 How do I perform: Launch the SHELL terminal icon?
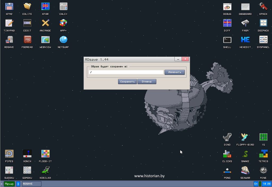[x=227, y=40]
